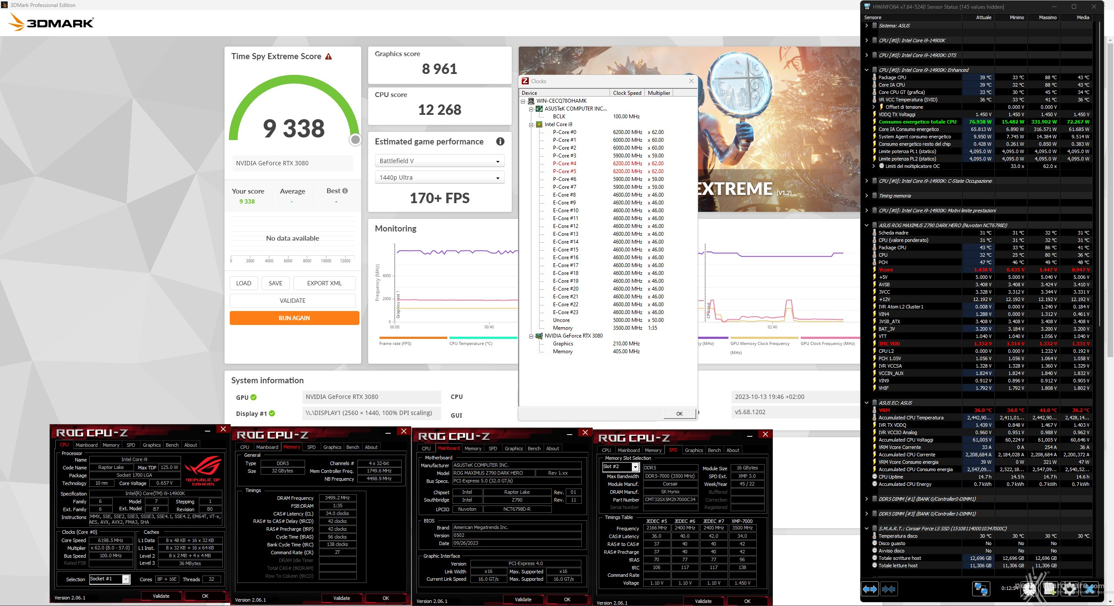
Task: Open the network monitors icon in HWiNFO toolbar
Action: pyautogui.click(x=981, y=589)
